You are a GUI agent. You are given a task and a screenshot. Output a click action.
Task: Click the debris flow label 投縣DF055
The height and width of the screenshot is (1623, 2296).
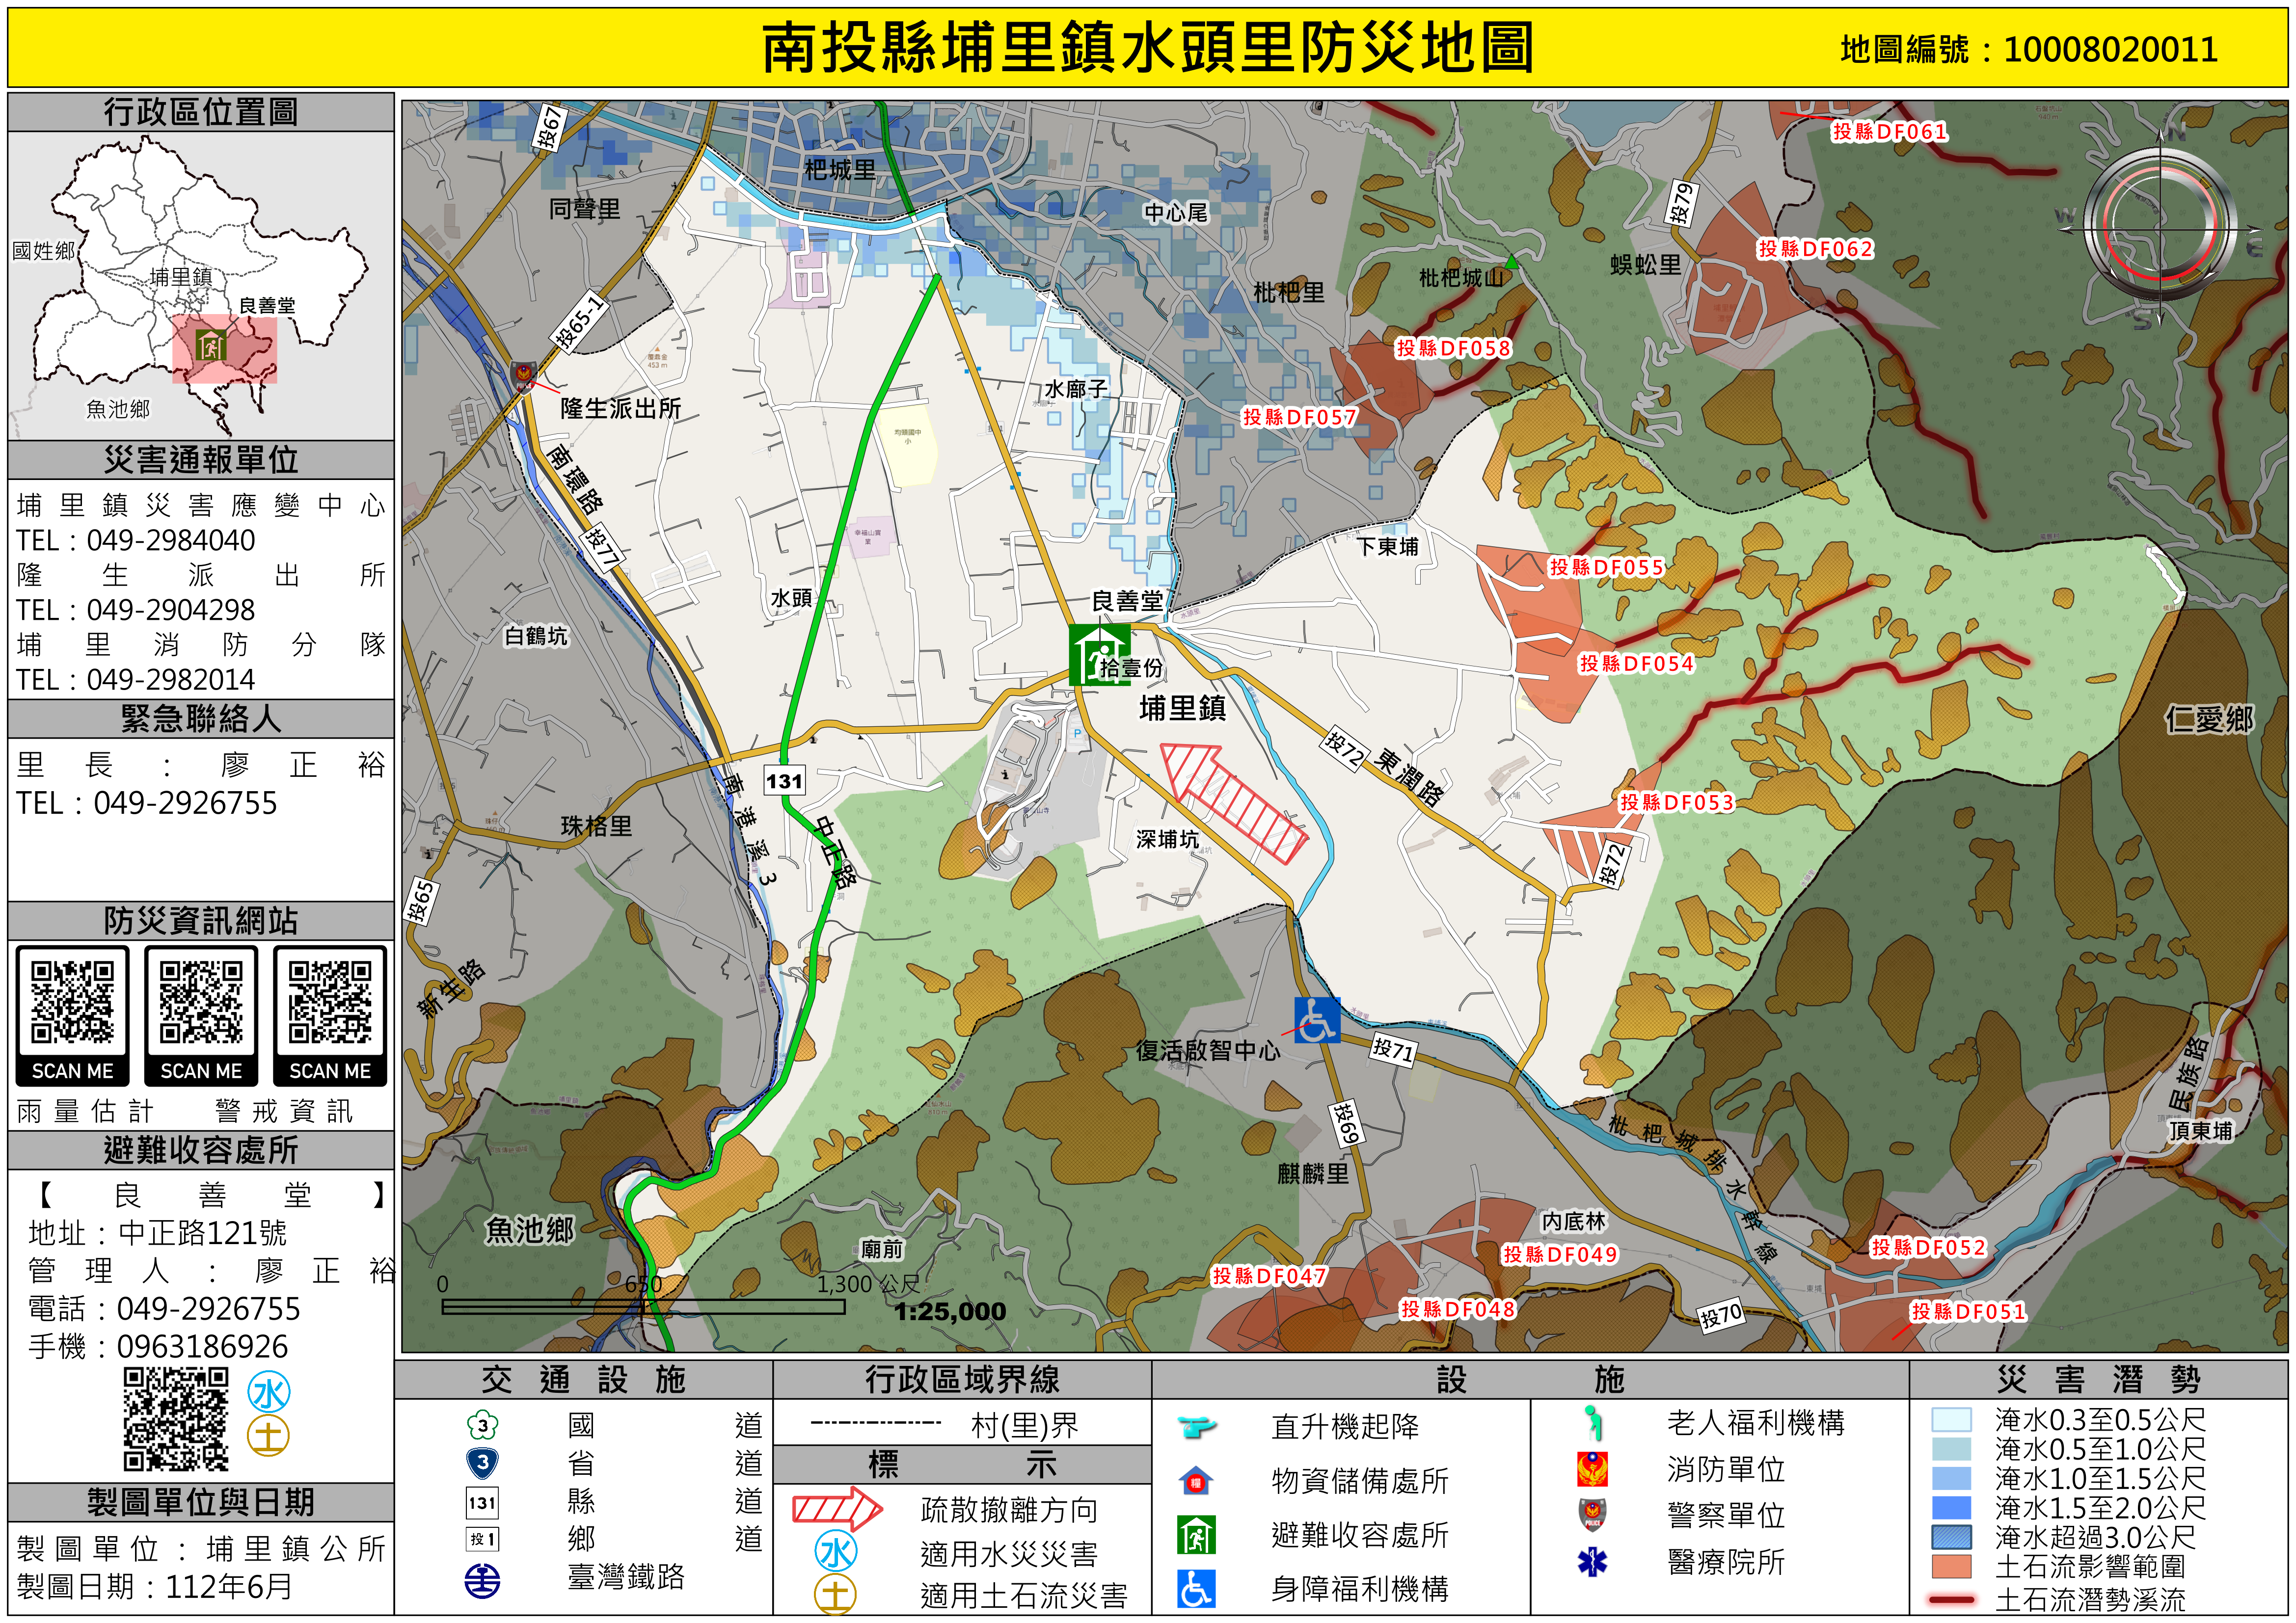[1606, 568]
